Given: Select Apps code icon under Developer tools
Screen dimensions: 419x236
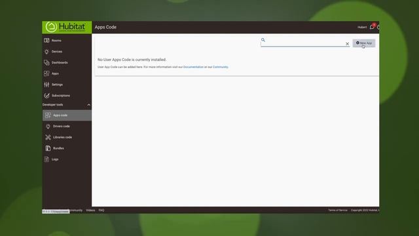Looking at the screenshot, I should [48, 115].
